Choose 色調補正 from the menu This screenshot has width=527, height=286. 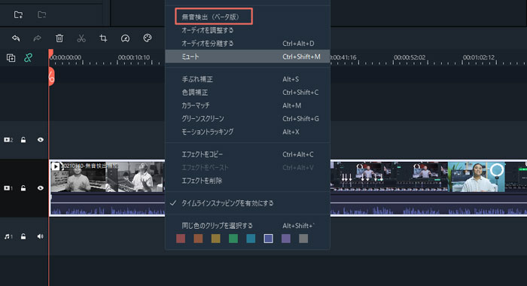point(248,93)
